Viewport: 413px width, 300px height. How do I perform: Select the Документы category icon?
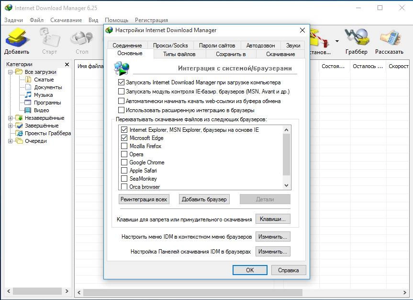click(28, 87)
